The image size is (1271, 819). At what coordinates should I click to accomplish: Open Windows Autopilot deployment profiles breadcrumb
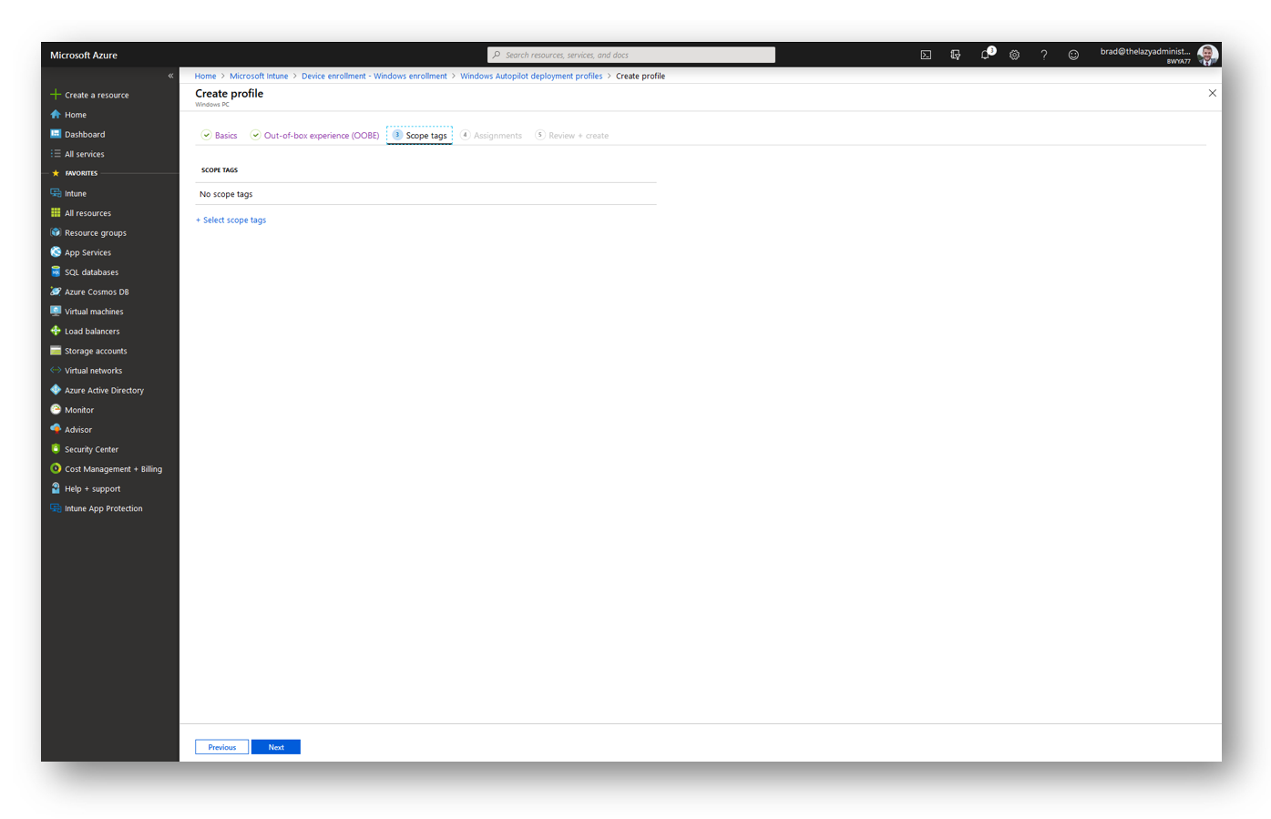531,77
